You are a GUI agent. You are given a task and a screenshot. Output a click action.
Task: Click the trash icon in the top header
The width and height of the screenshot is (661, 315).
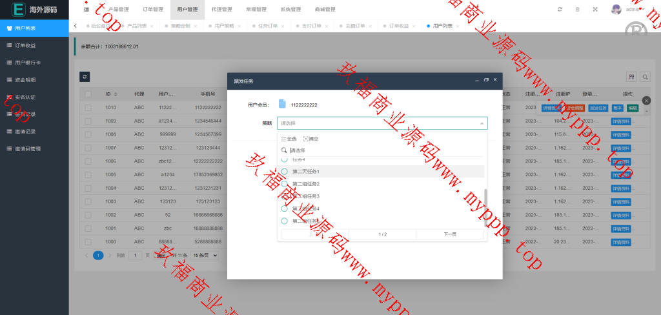click(x=577, y=10)
